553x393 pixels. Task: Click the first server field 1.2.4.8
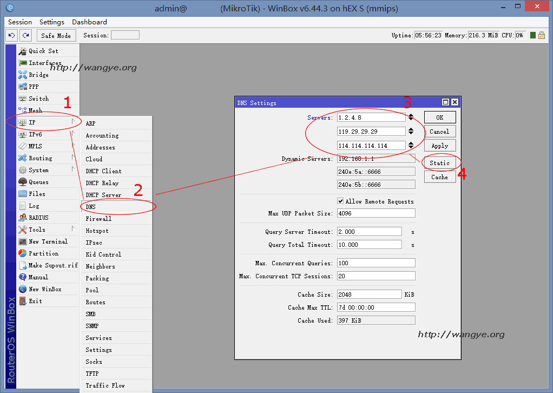[371, 117]
